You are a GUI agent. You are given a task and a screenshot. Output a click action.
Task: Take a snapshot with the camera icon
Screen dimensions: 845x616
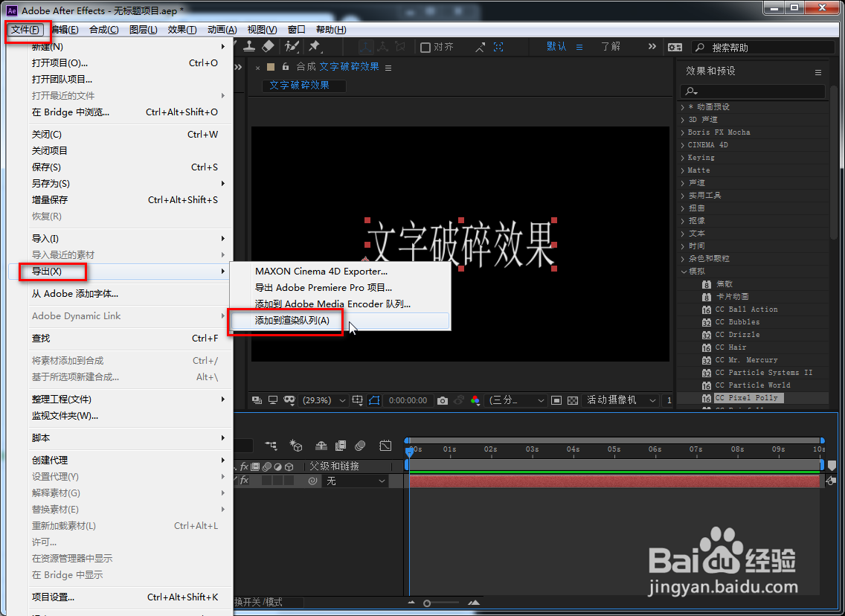443,400
